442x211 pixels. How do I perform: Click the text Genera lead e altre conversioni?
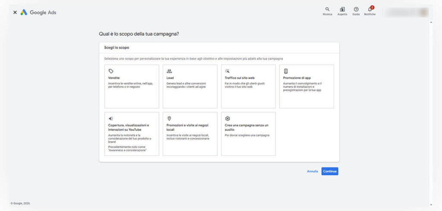(x=186, y=84)
